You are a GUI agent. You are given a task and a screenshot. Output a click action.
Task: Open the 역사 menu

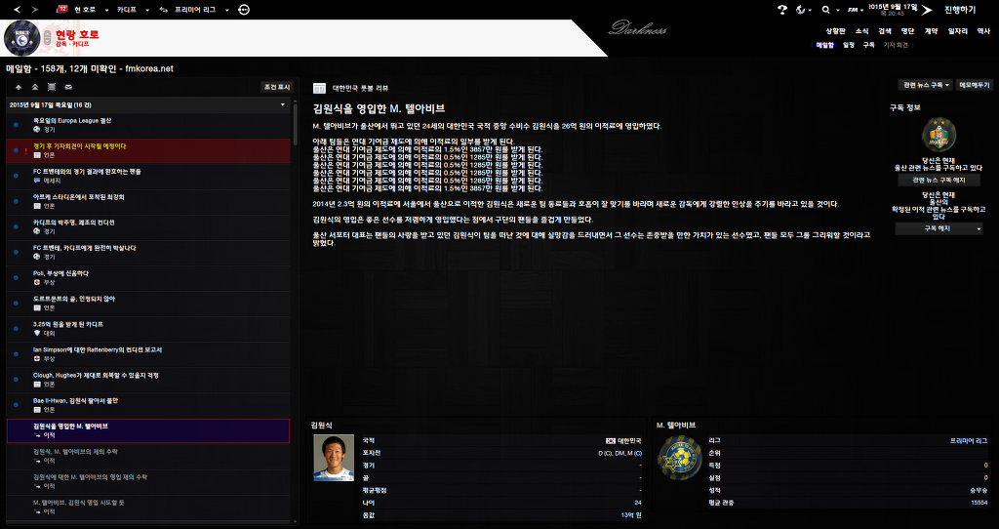(983, 30)
